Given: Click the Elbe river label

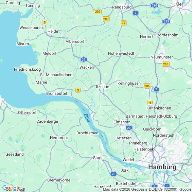Looking at the screenshot, I should (87, 118).
